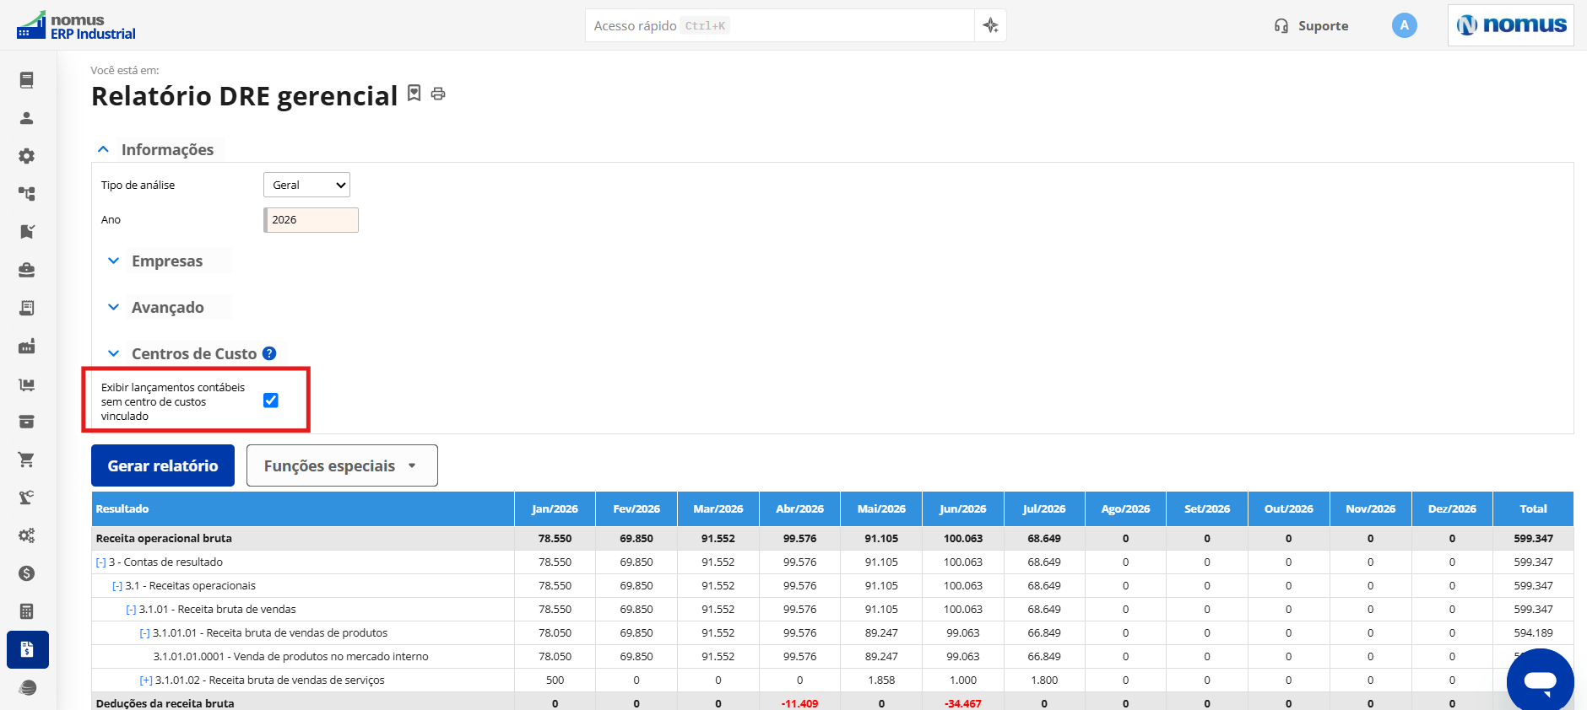1587x710 pixels.
Task: Open the shopping cart module in sidebar
Action: click(27, 460)
